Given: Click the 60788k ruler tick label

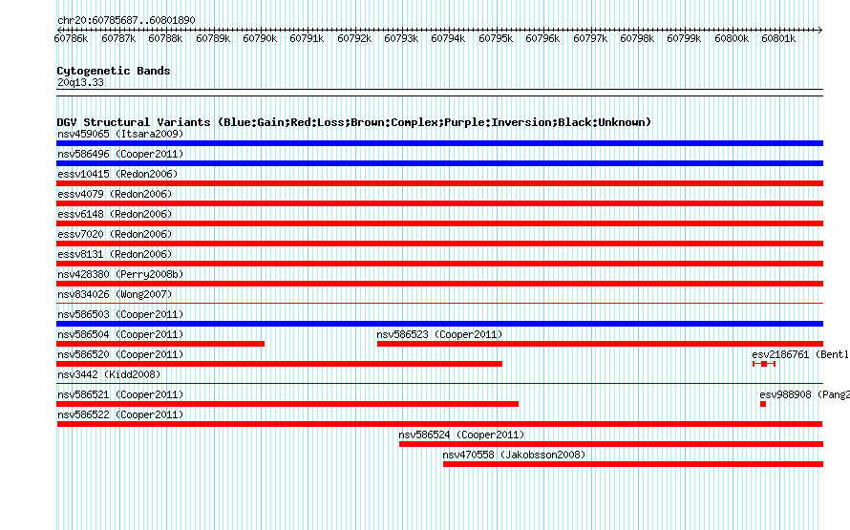Looking at the screenshot, I should pos(165,38).
